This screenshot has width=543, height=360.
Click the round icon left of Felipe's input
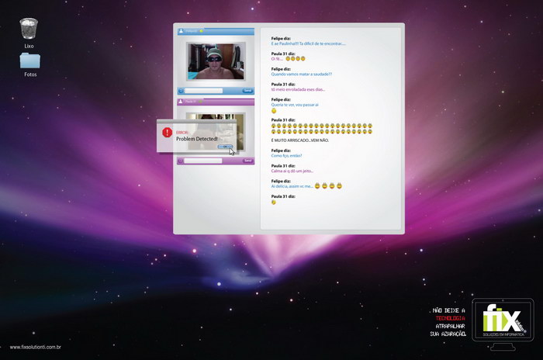tap(181, 91)
